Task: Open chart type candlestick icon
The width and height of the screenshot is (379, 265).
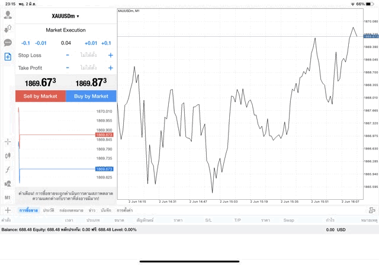Action: point(8,155)
